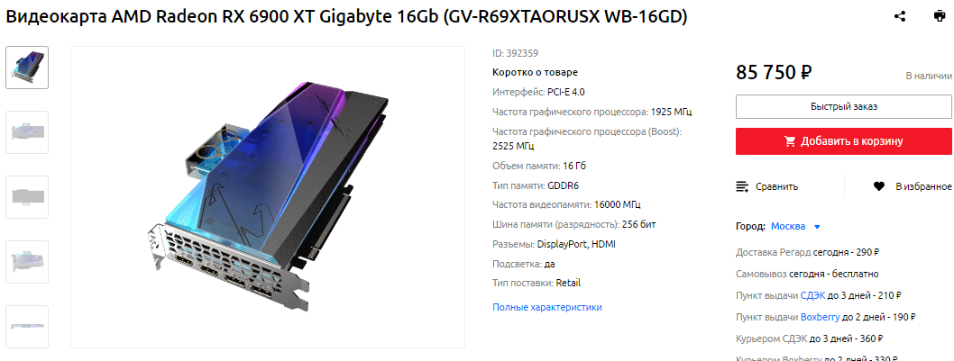Click the heart favorites icon

(878, 186)
